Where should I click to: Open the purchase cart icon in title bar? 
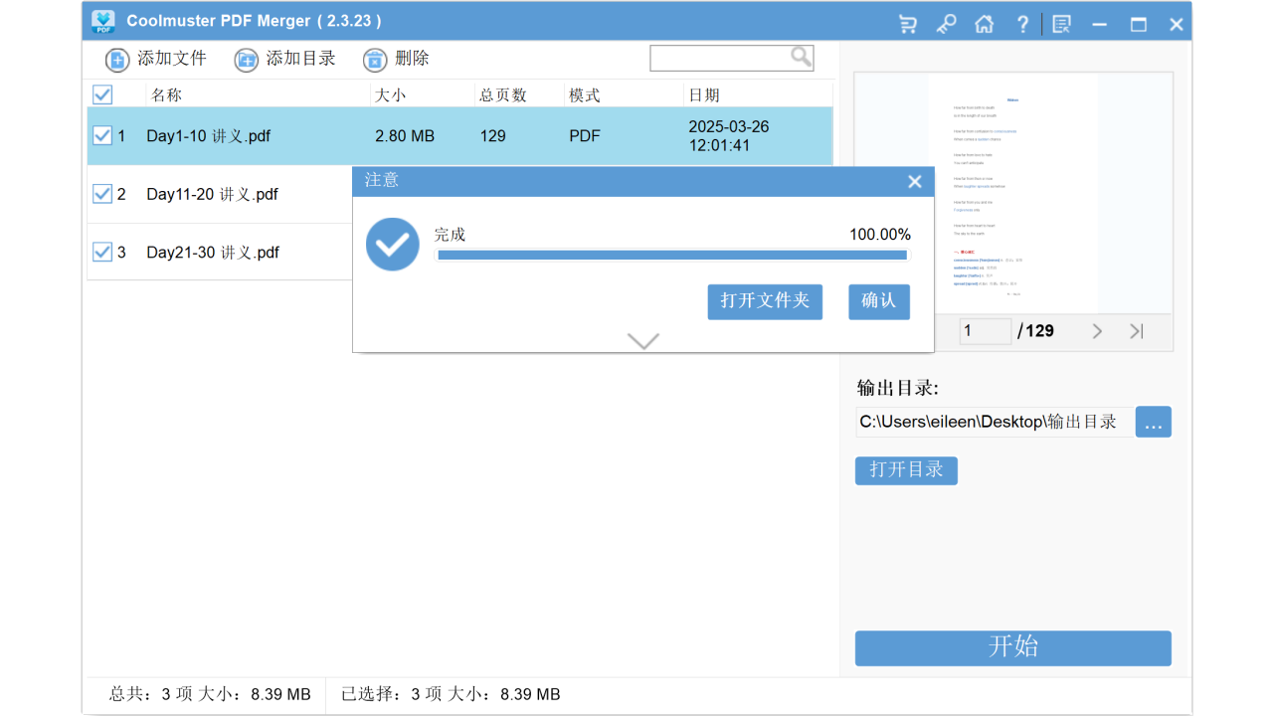(907, 22)
